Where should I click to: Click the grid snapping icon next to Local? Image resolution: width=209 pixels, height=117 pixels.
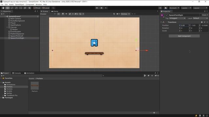53,8
